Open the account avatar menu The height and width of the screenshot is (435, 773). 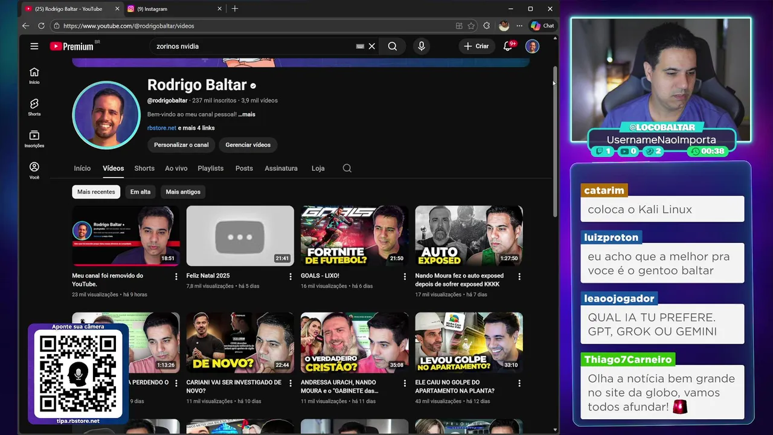pos(532,46)
